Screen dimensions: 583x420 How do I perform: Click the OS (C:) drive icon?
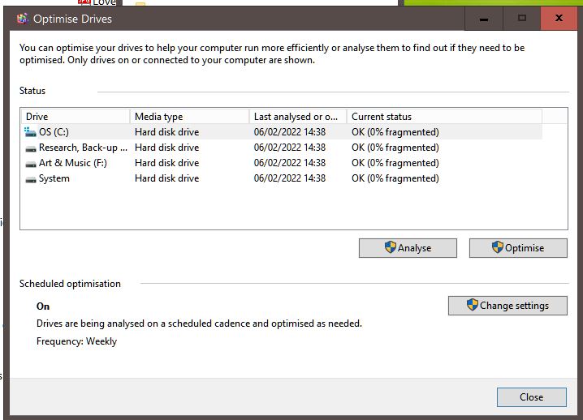click(31, 132)
